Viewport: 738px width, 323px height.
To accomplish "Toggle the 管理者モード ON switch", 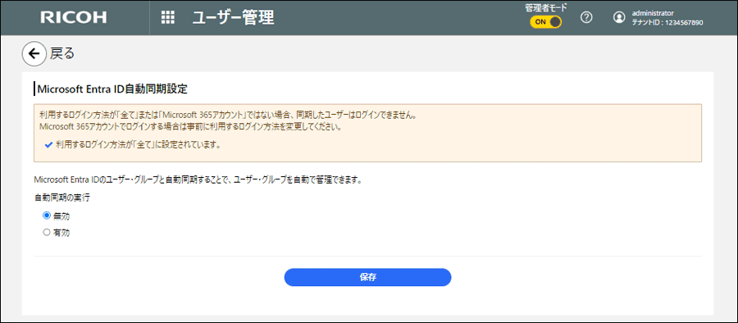I will 546,21.
